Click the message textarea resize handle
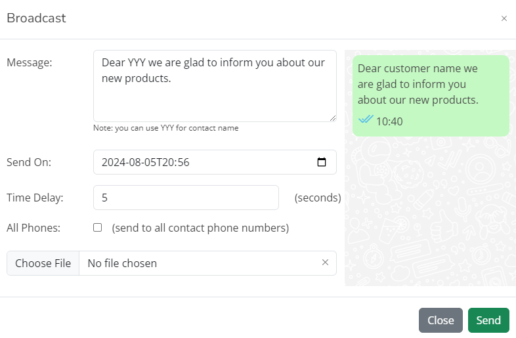This screenshot has height=338, width=516. [x=333, y=118]
